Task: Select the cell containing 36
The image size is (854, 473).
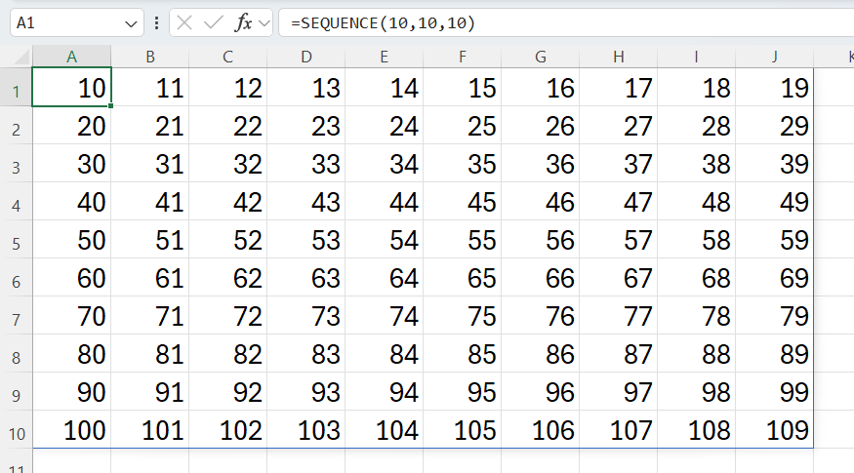Action: [x=541, y=163]
